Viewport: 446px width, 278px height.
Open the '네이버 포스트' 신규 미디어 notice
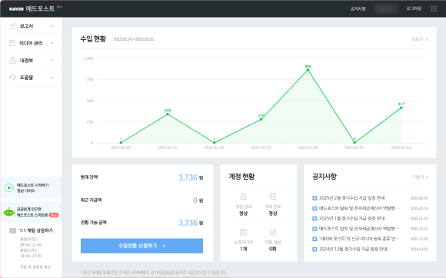[359, 239]
